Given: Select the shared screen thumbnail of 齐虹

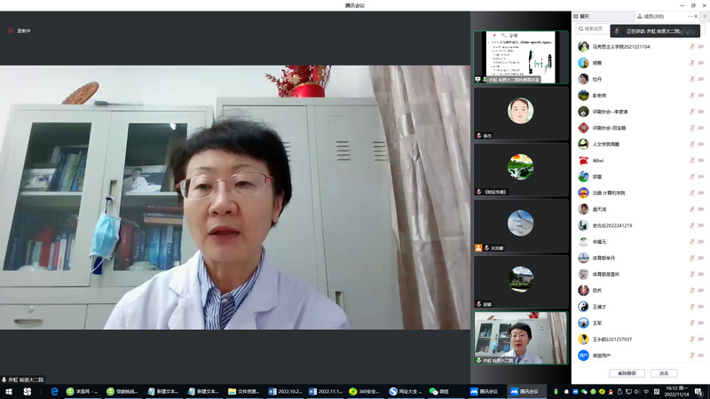Looking at the screenshot, I should (521, 58).
